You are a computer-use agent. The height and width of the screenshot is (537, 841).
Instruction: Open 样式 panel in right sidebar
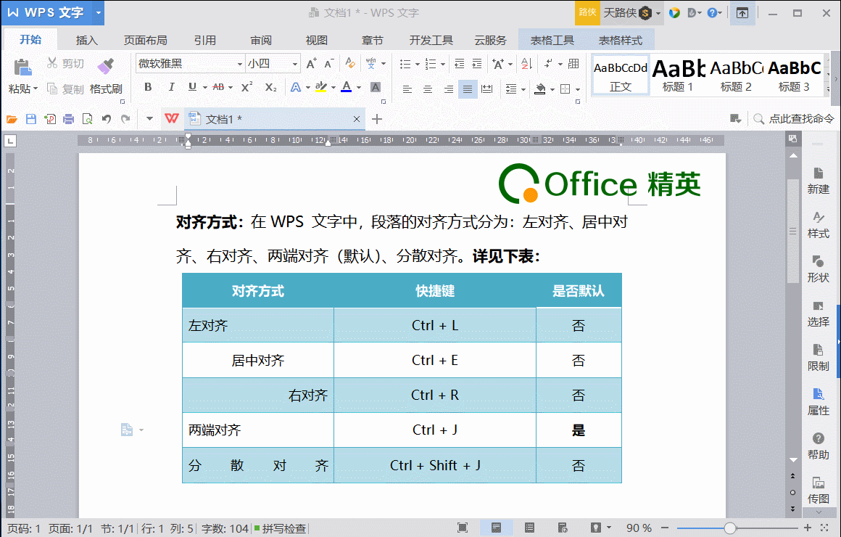click(818, 225)
